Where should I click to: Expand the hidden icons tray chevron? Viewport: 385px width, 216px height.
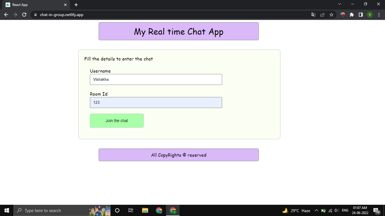click(x=316, y=210)
